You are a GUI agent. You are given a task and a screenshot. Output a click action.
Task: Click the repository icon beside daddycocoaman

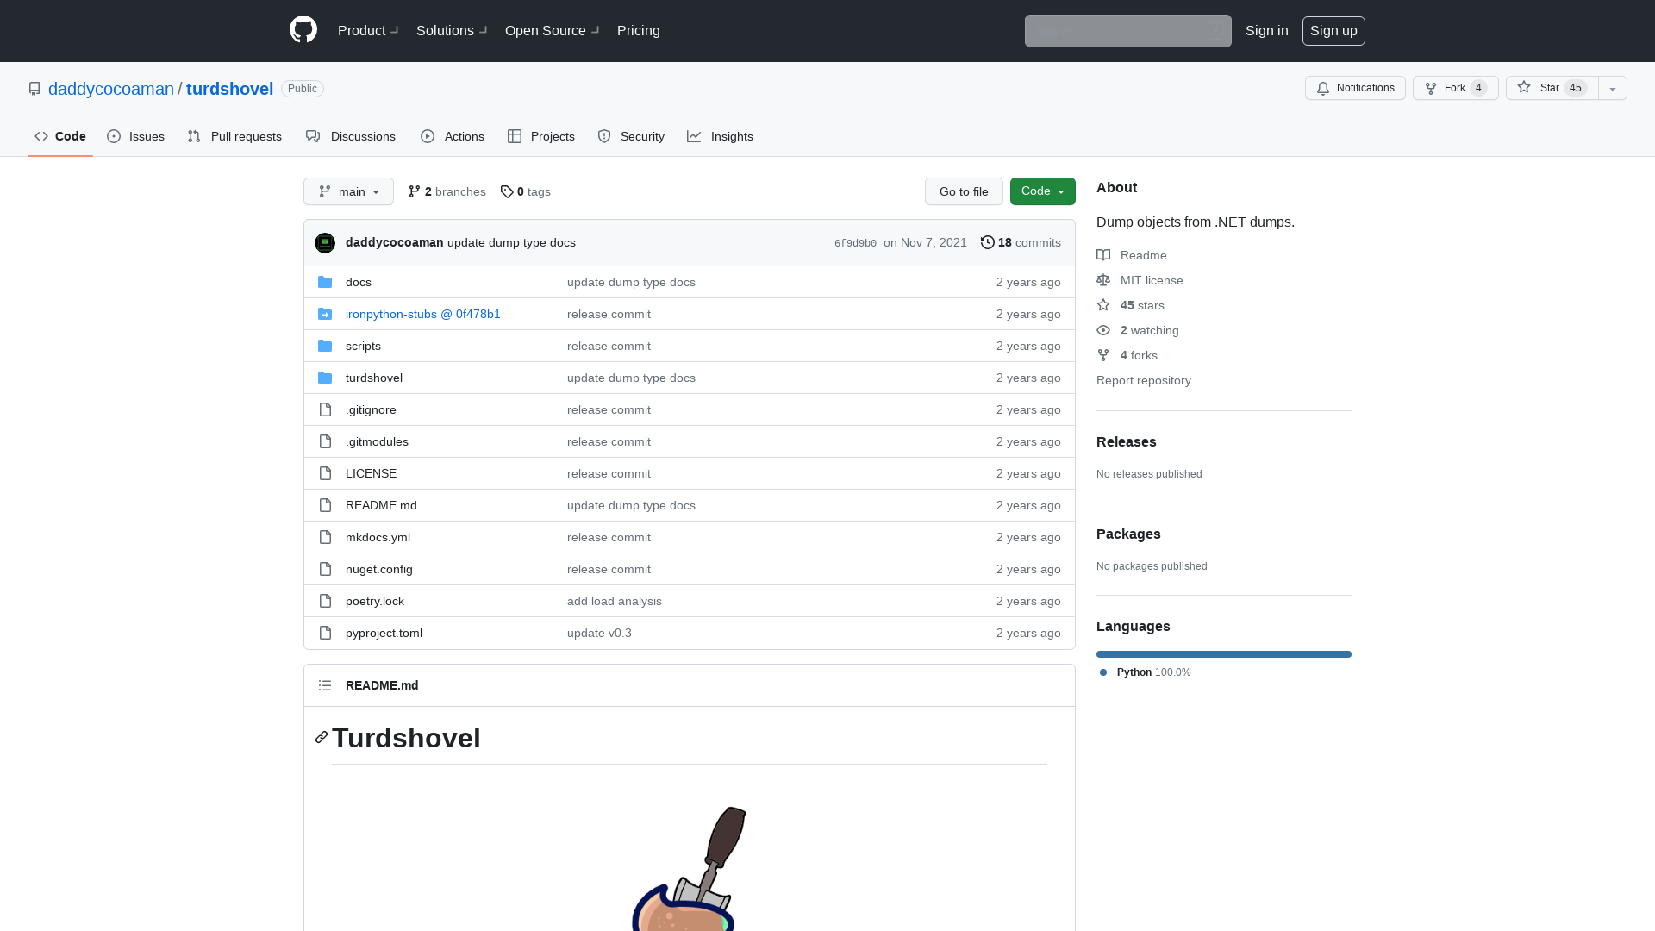point(34,89)
